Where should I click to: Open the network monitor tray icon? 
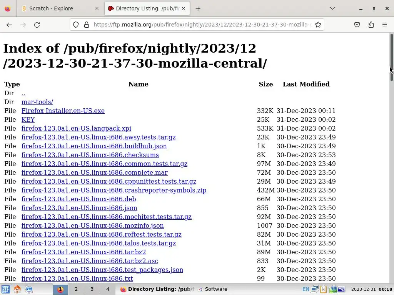315,289
